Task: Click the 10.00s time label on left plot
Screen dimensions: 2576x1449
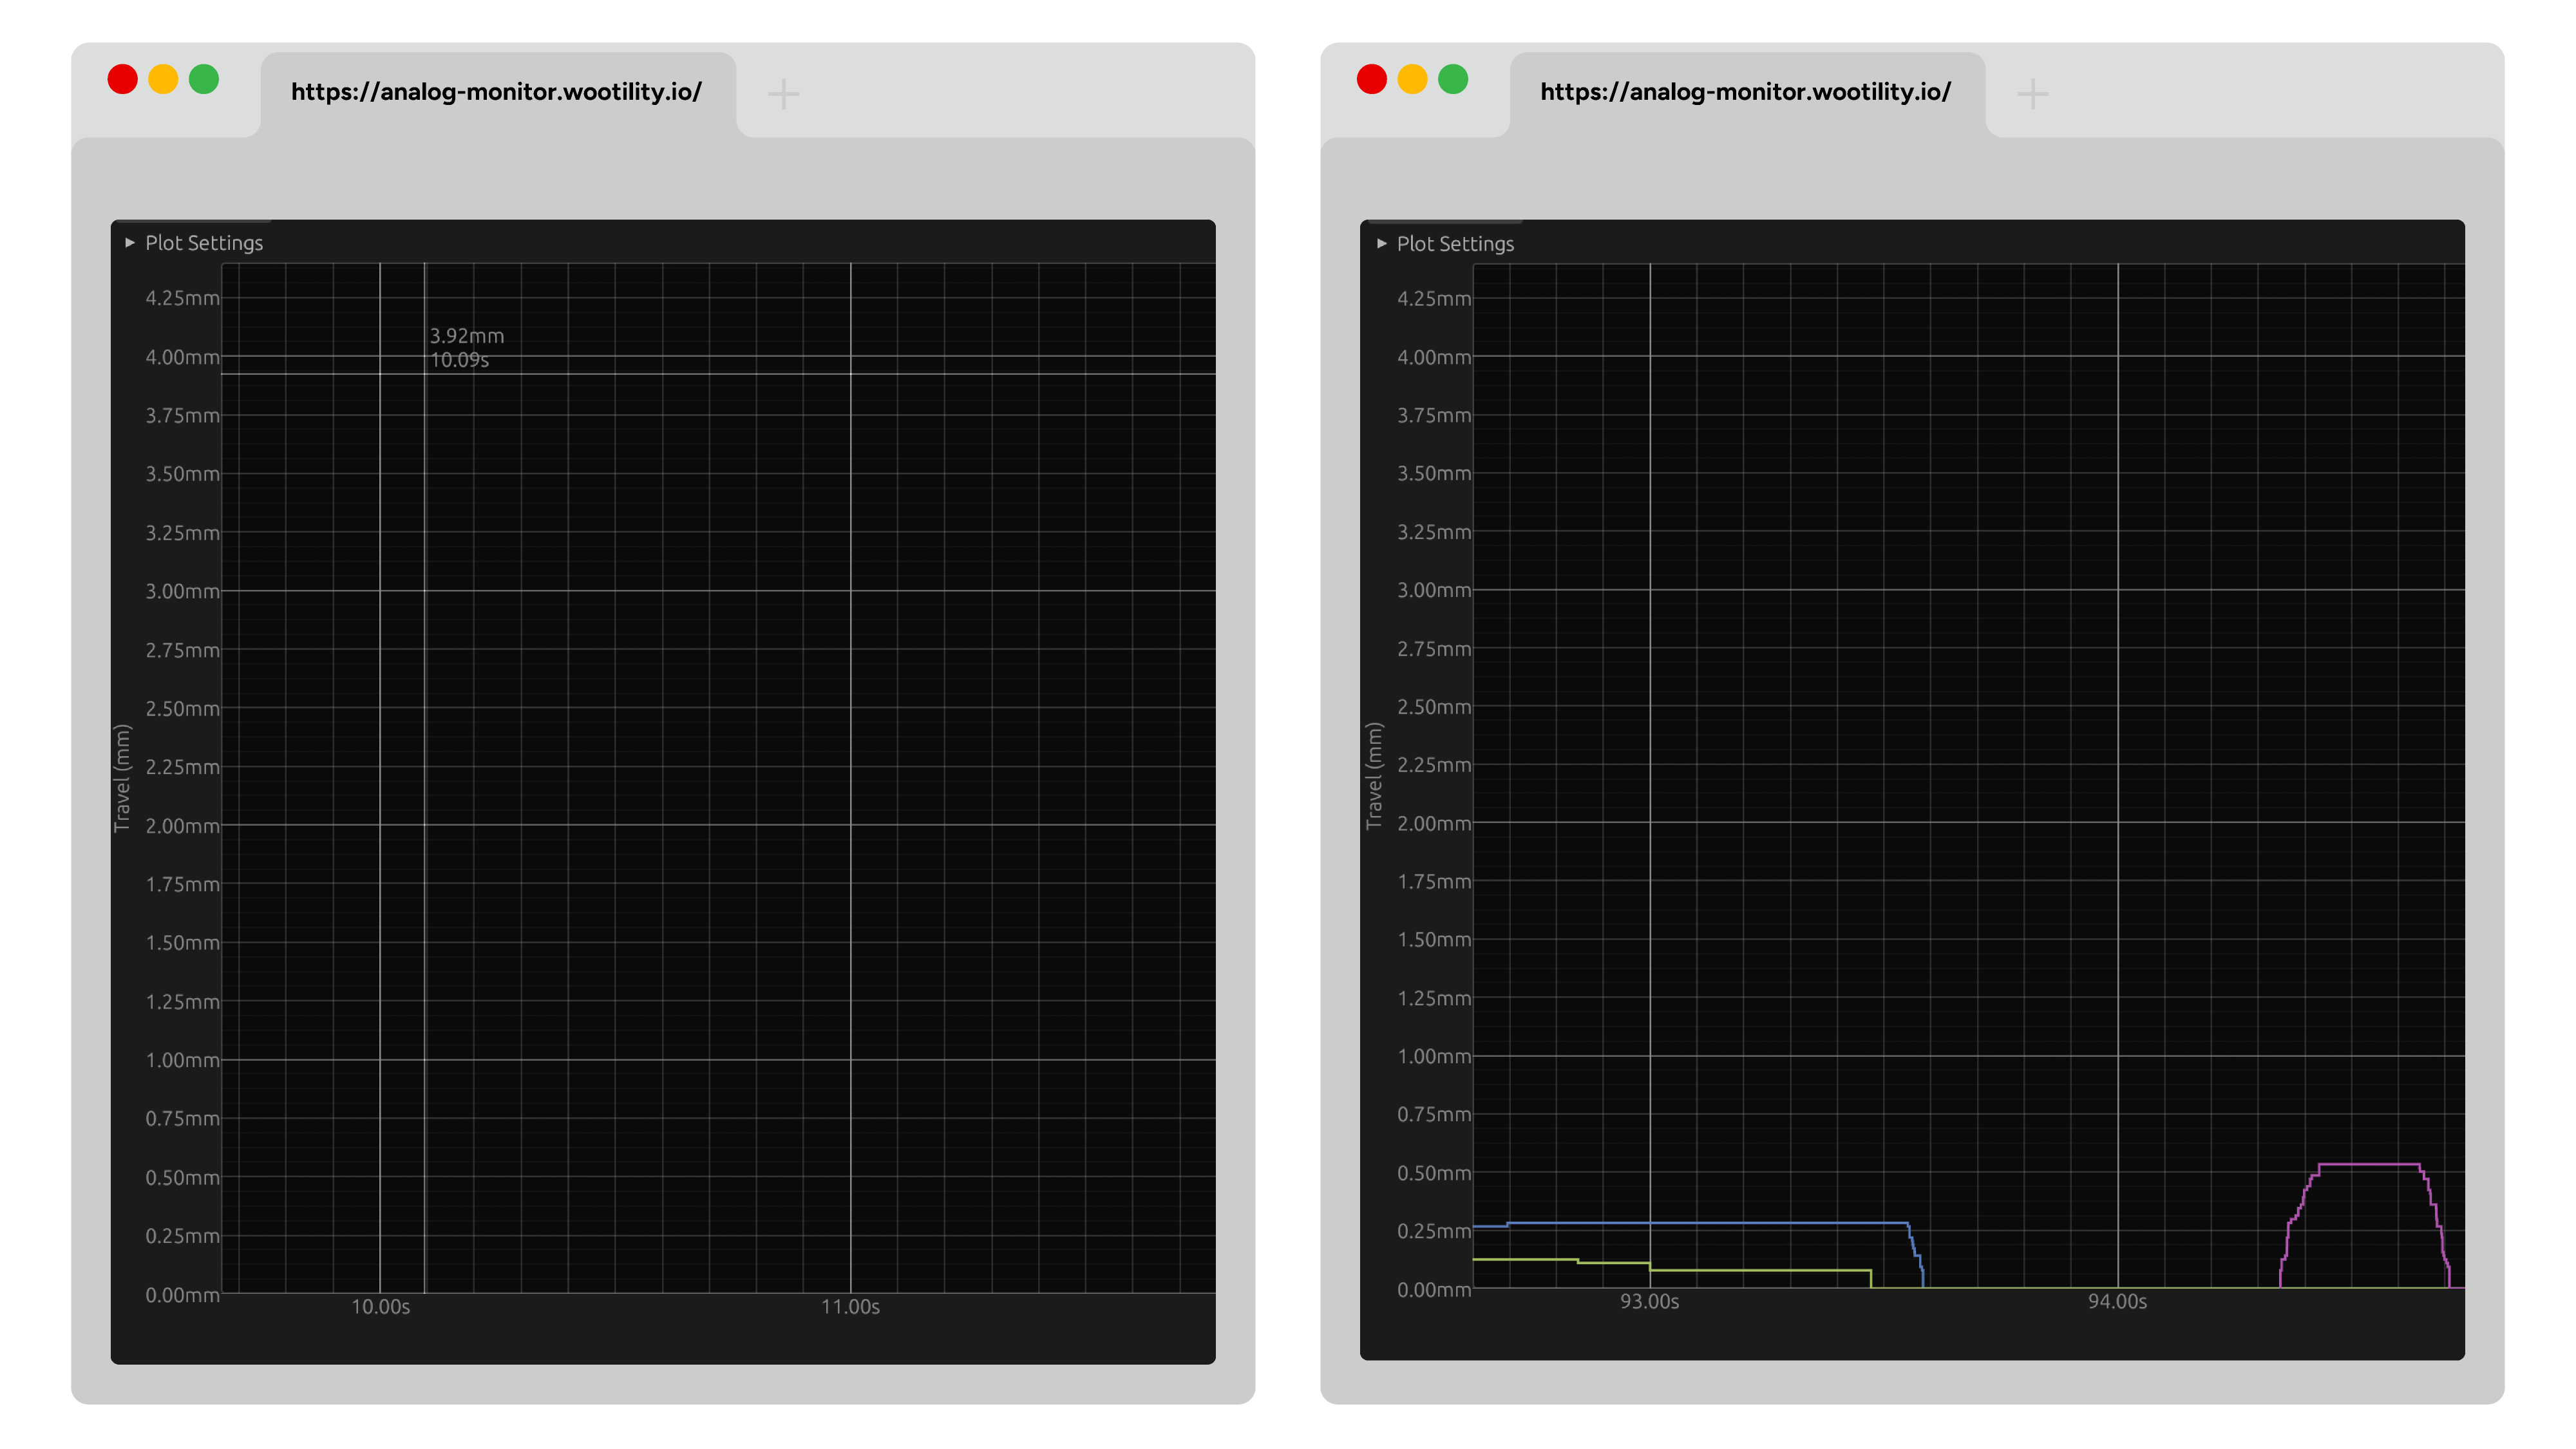Action: (380, 1307)
